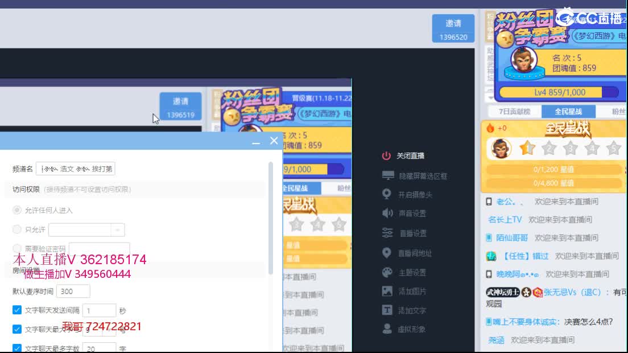
Task: Click the monitor icon for 隐藏屏幕选区框
Action: [388, 175]
